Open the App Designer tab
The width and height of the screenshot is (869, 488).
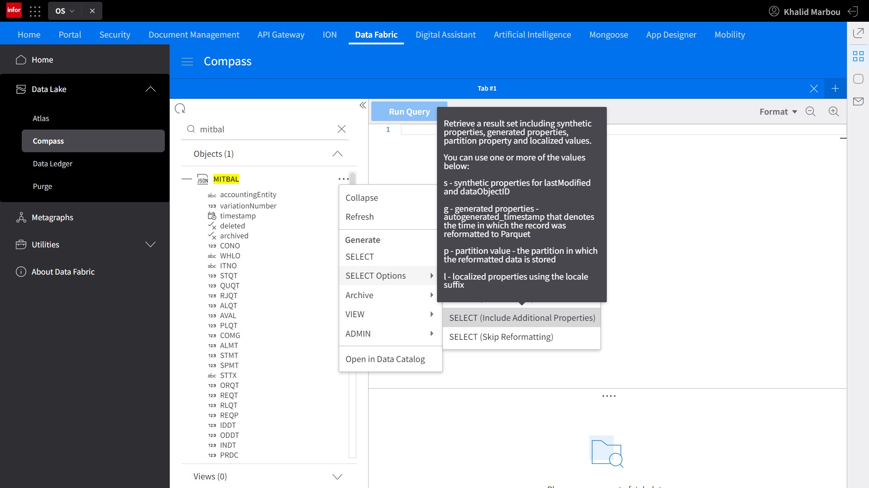point(671,34)
